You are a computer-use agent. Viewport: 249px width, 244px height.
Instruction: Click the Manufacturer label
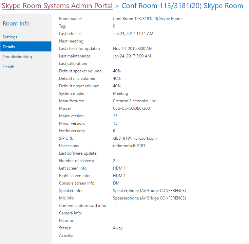pos(72,101)
